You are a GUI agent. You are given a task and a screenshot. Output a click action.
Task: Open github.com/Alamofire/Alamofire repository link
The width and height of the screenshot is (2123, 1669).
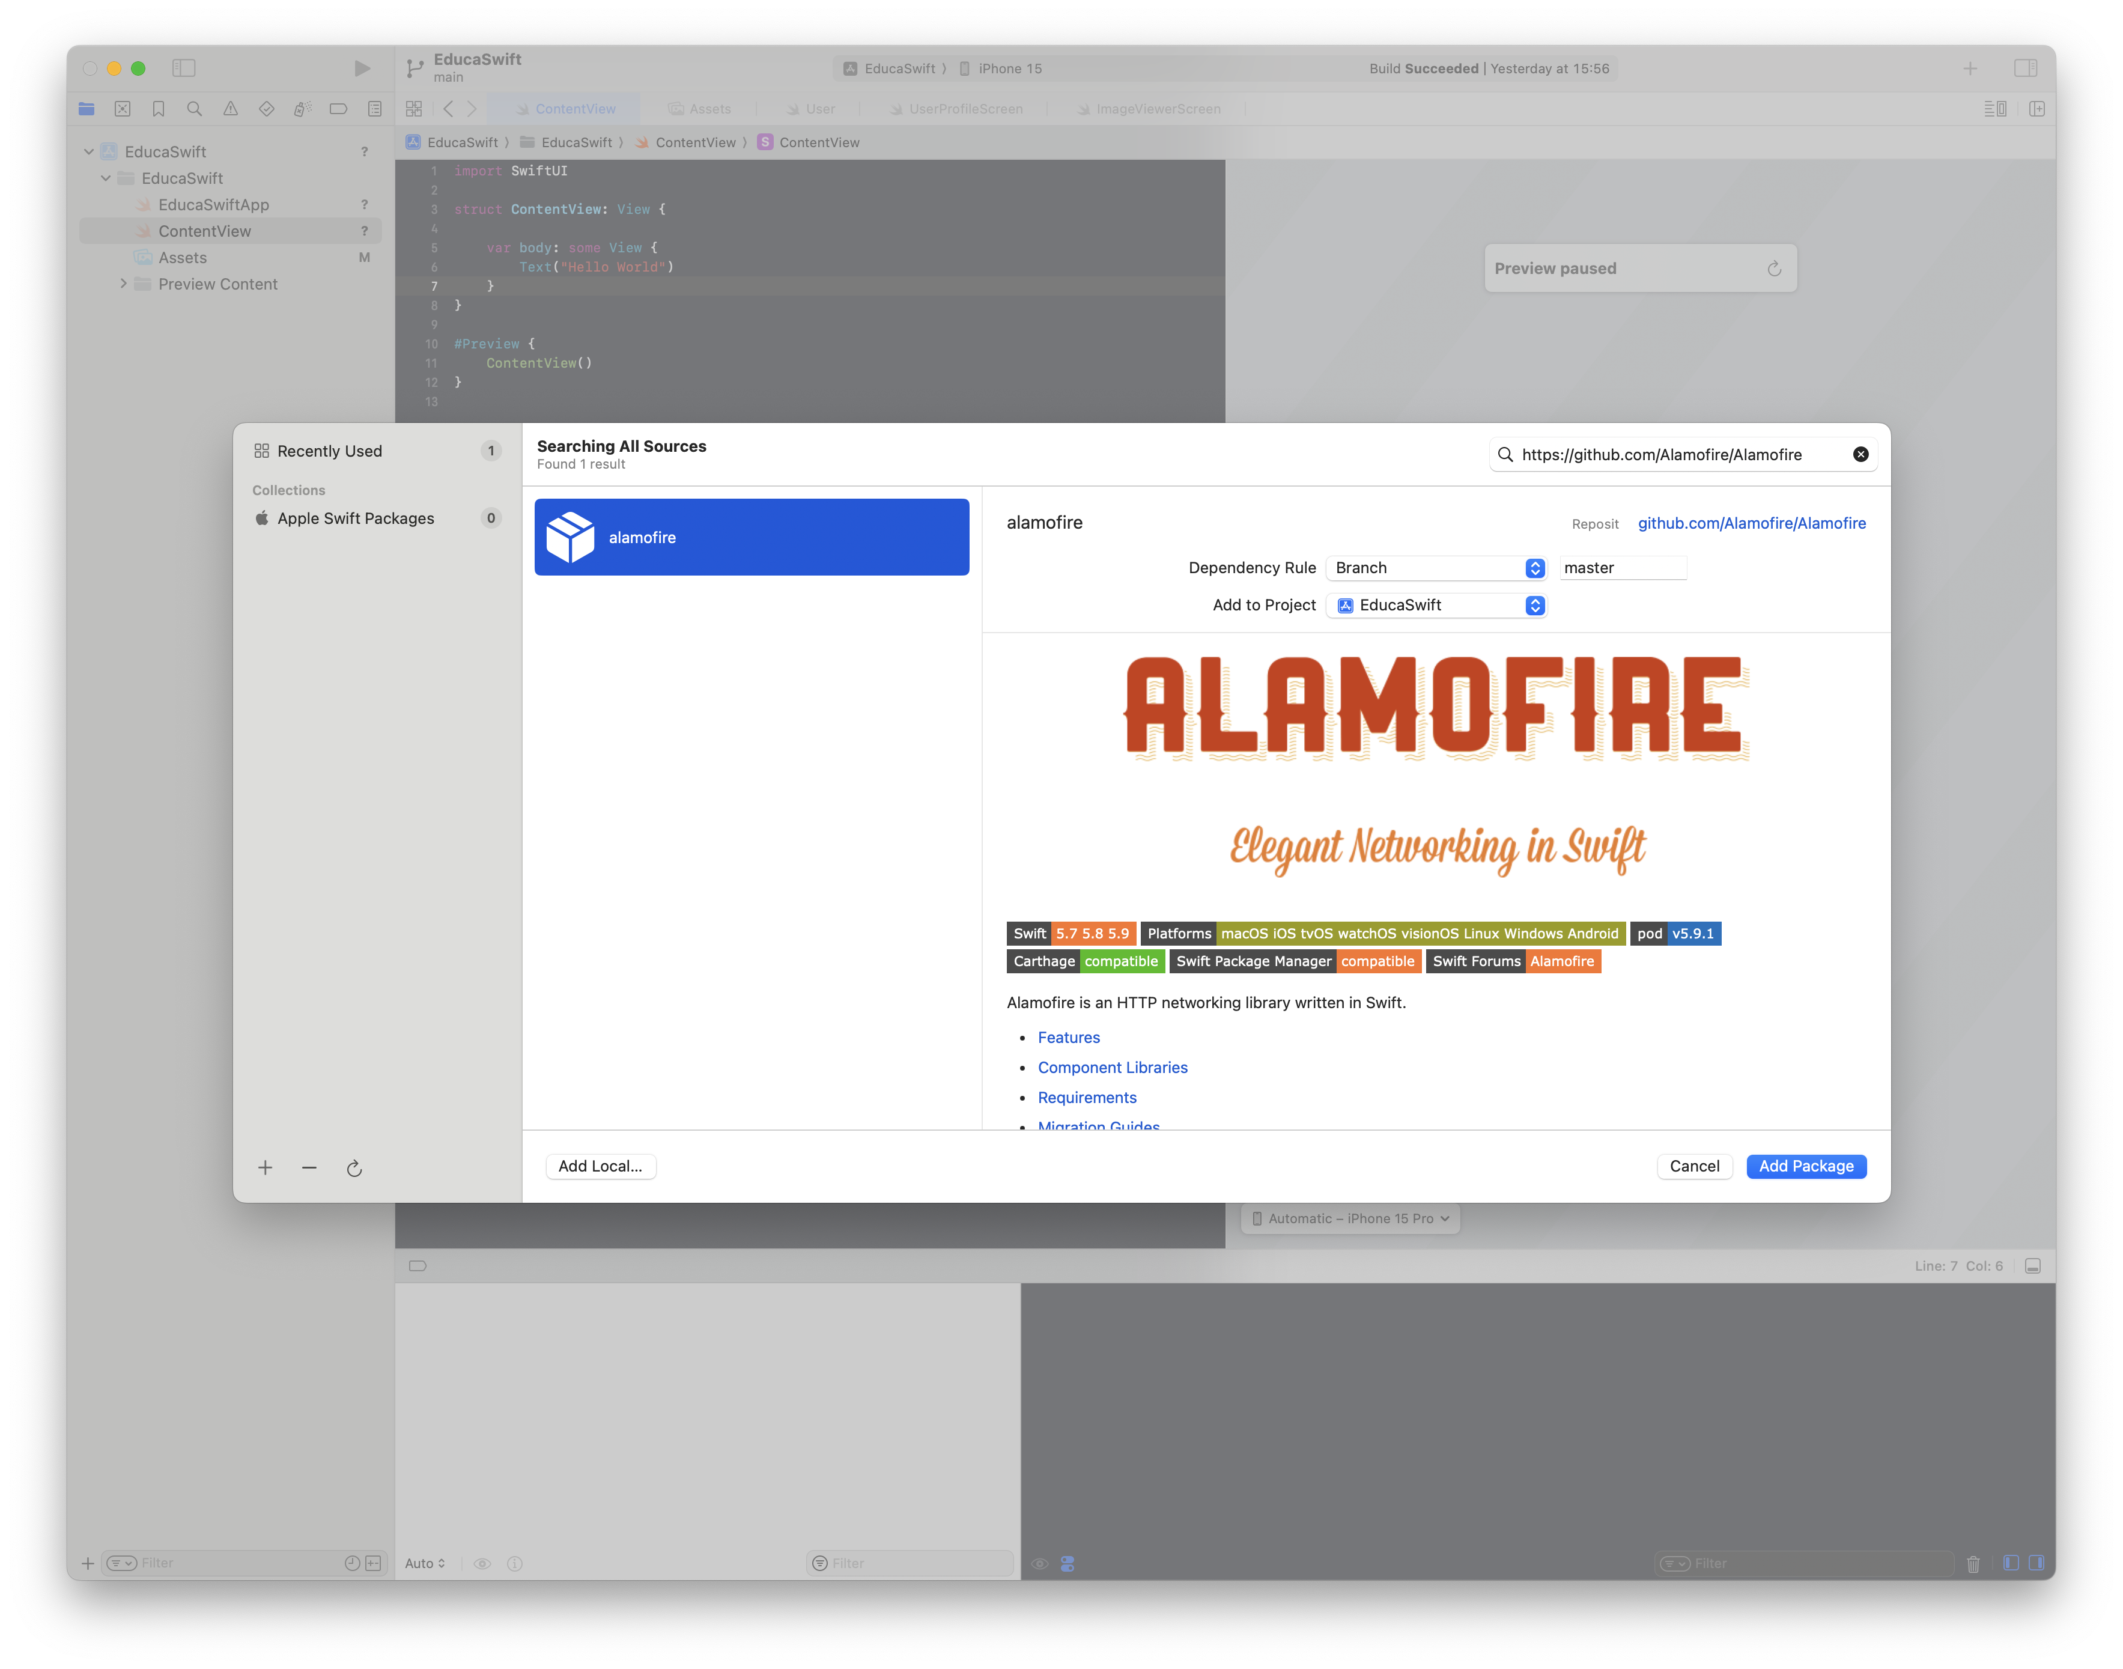click(x=1752, y=524)
